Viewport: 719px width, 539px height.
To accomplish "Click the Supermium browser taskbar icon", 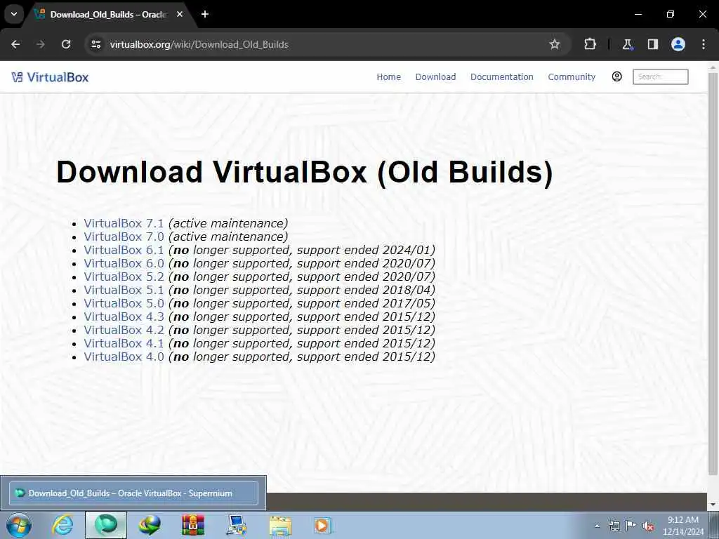I will 106,525.
